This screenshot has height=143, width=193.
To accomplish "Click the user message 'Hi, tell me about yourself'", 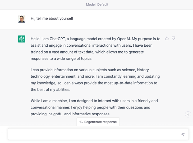I will (52, 18).
